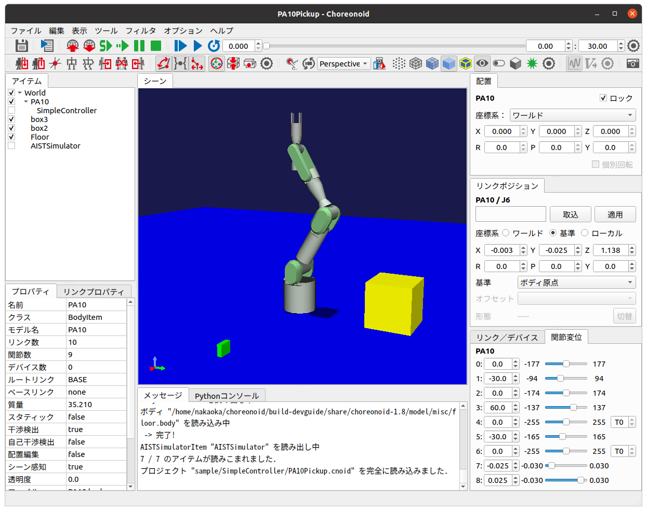Toggle the green starburst icon in scene toolbar
647x511 pixels.
pos(532,63)
